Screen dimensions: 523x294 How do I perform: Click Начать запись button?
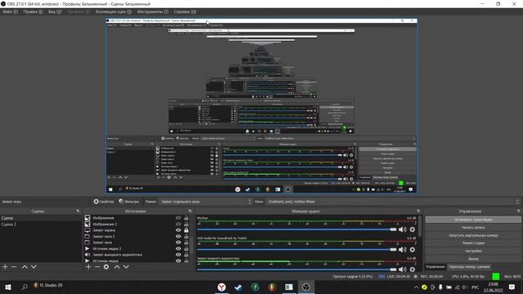473,227
